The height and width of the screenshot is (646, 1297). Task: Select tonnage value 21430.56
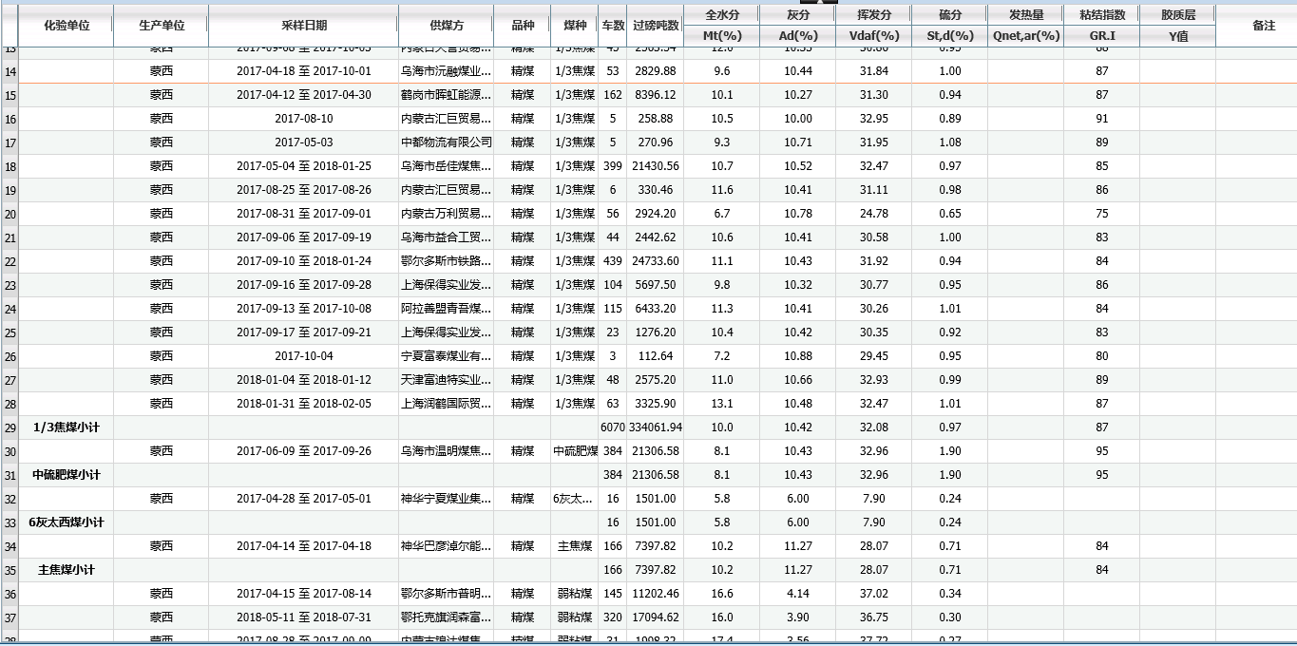click(x=656, y=166)
